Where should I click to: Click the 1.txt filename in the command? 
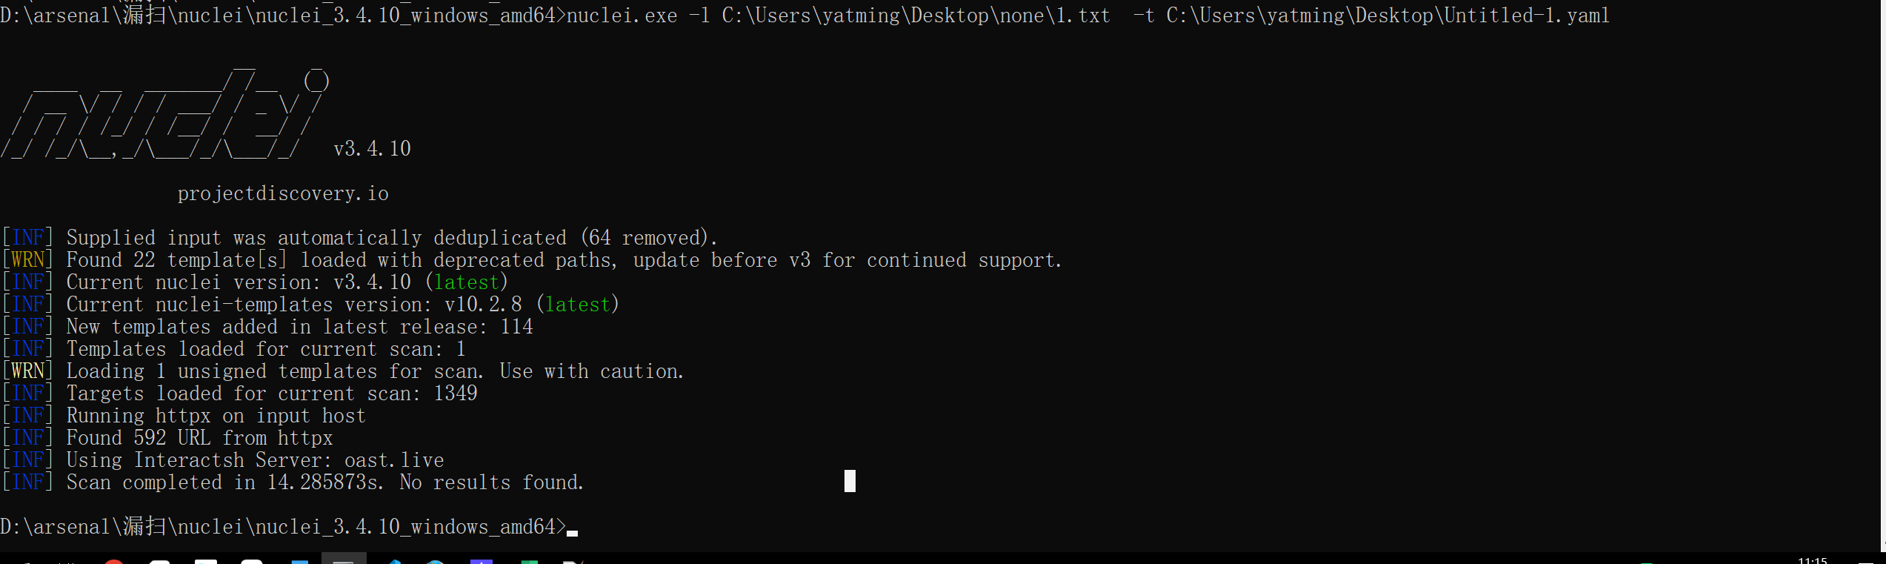coord(1082,16)
